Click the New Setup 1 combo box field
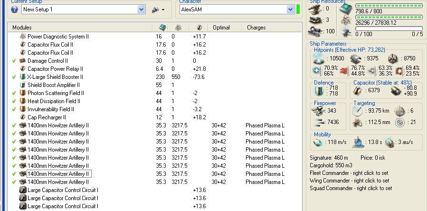427x211 pixels. pyautogui.click(x=83, y=10)
